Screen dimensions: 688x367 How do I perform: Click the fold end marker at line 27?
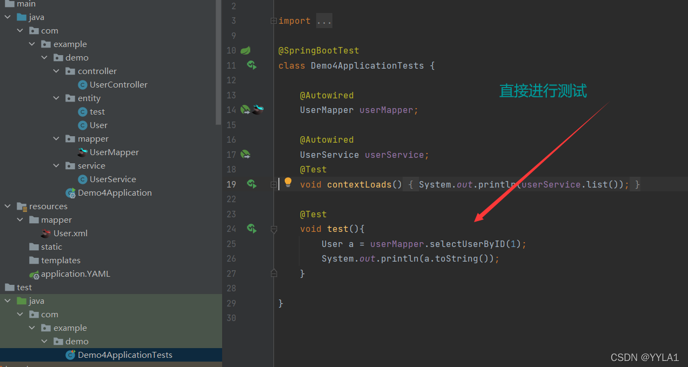pyautogui.click(x=273, y=273)
